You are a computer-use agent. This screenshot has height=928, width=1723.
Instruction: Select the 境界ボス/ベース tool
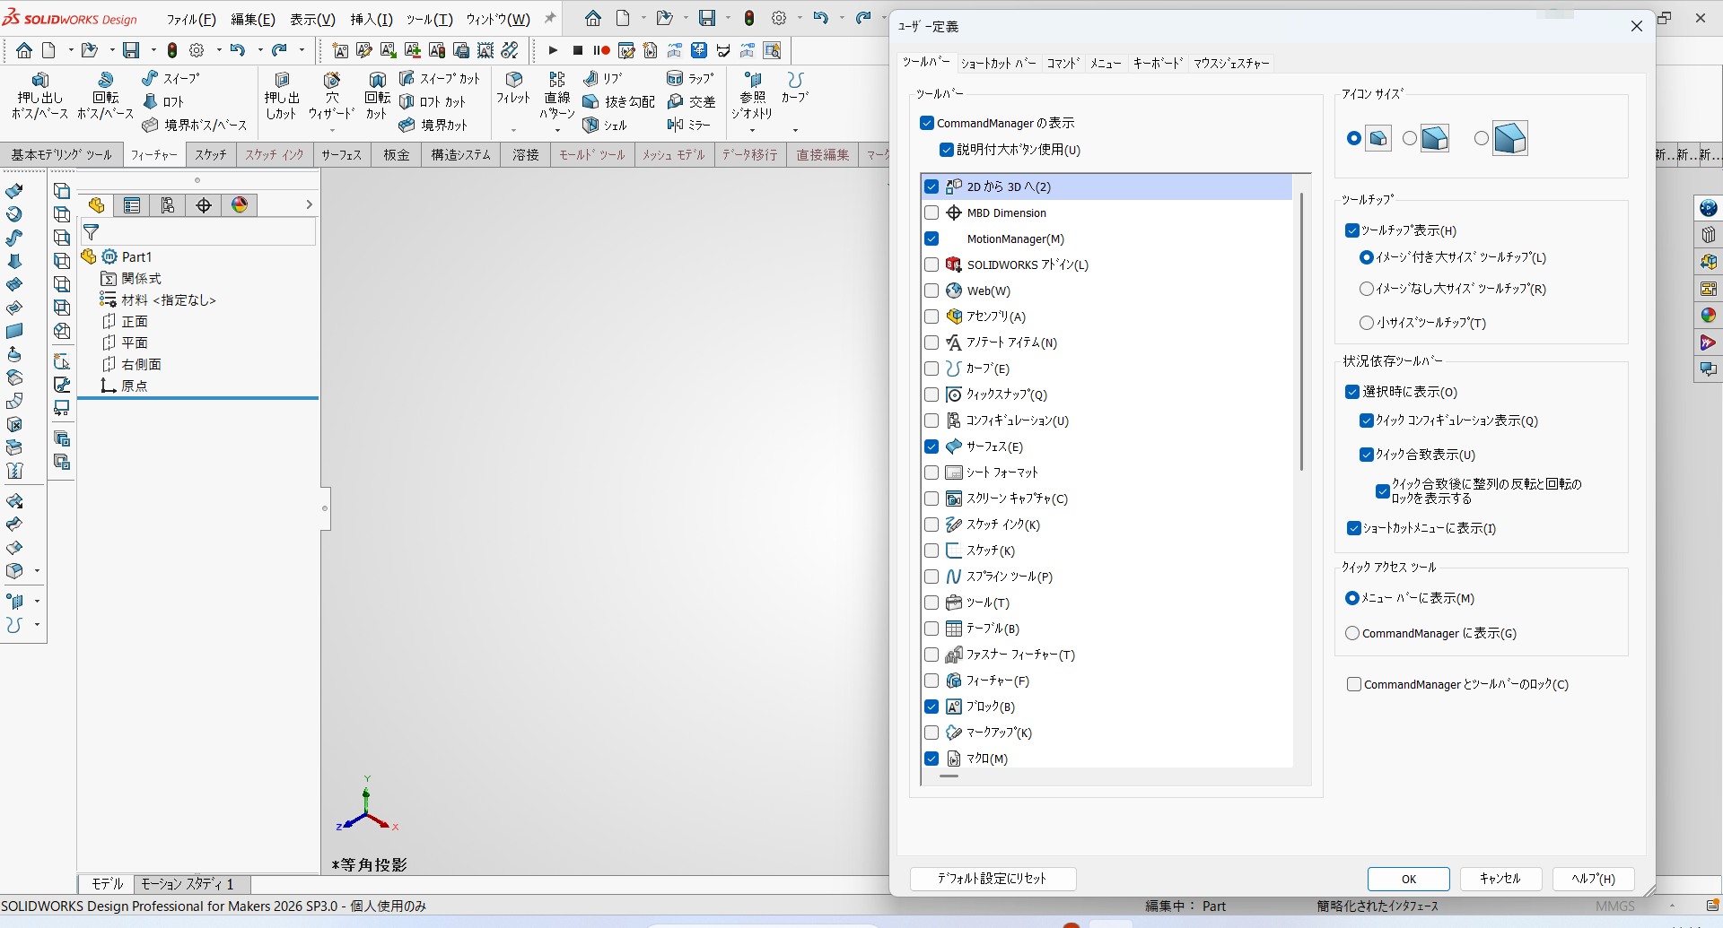coord(194,126)
